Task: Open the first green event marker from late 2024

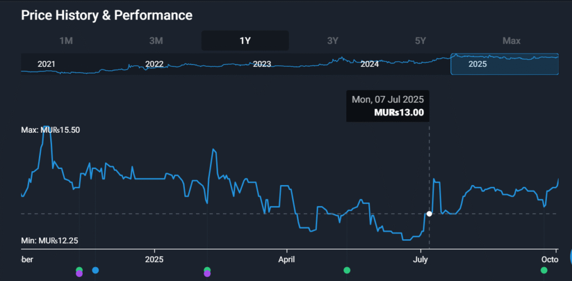Action: pos(79,270)
